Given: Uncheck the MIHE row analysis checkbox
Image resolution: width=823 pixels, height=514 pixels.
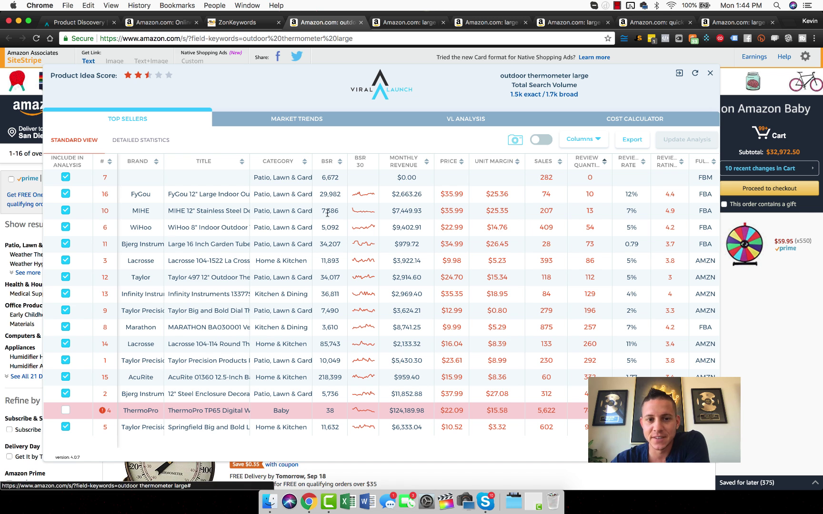Looking at the screenshot, I should coord(66,210).
